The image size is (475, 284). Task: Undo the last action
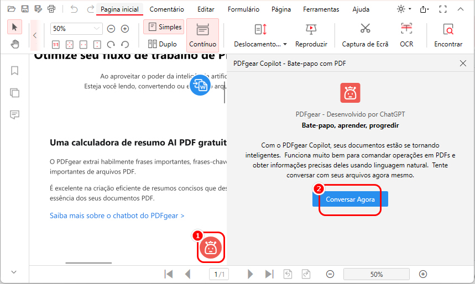coord(74,9)
